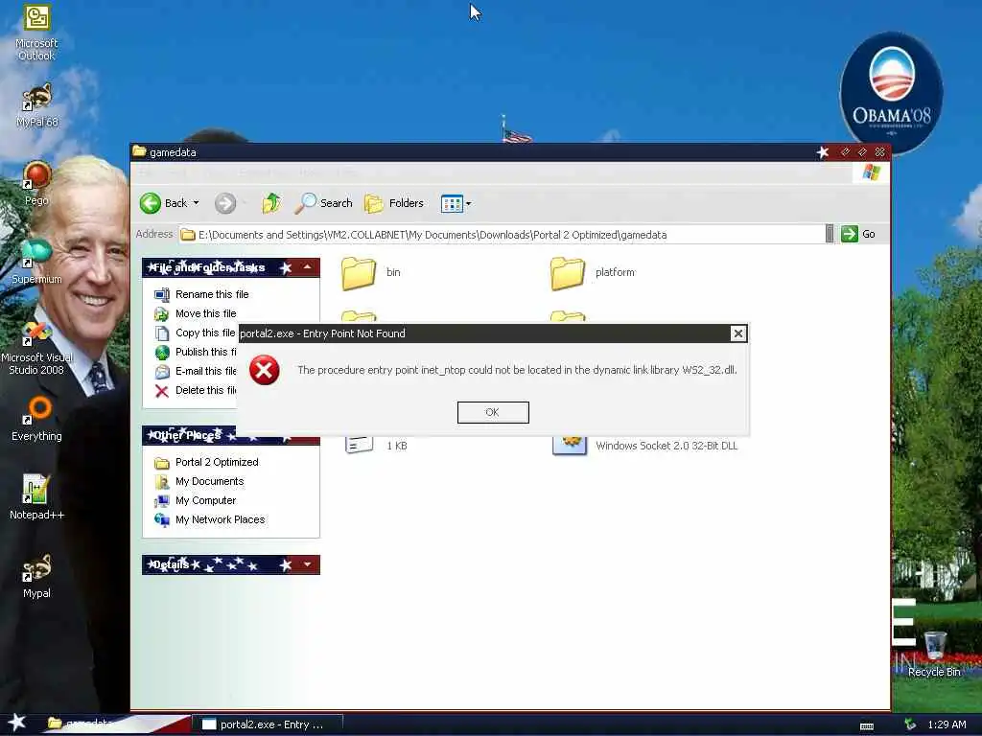Image resolution: width=982 pixels, height=736 pixels.
Task: Close the gamedata explorer window
Action: pyautogui.click(x=880, y=152)
